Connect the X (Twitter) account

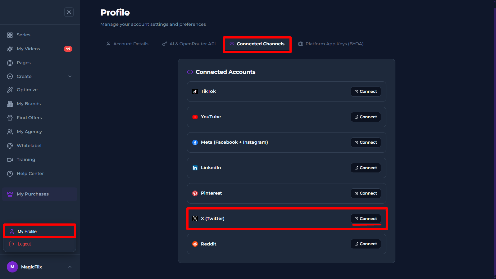pos(366,219)
